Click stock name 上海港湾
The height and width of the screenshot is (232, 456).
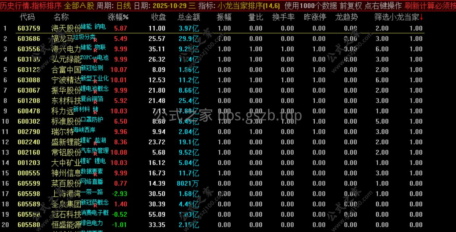66,194
